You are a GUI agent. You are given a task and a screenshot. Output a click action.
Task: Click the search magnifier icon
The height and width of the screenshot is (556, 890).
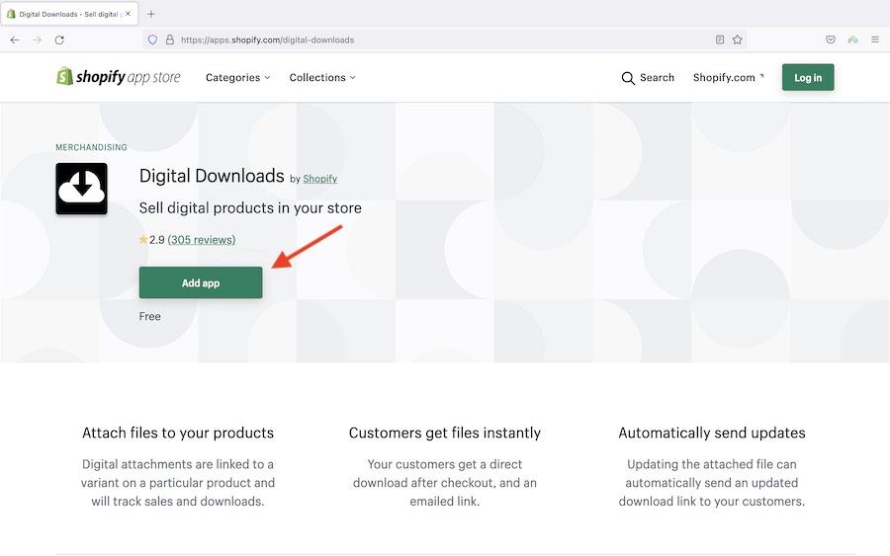coord(628,78)
